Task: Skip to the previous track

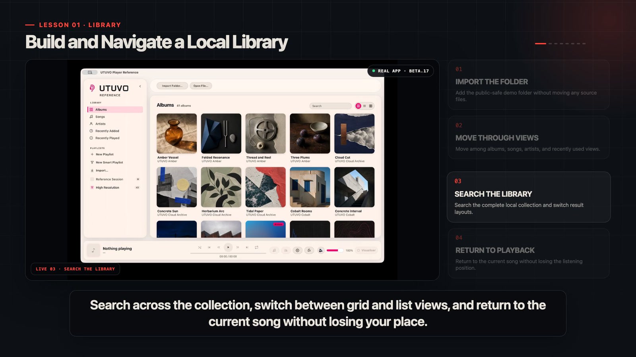Action: click(x=209, y=248)
